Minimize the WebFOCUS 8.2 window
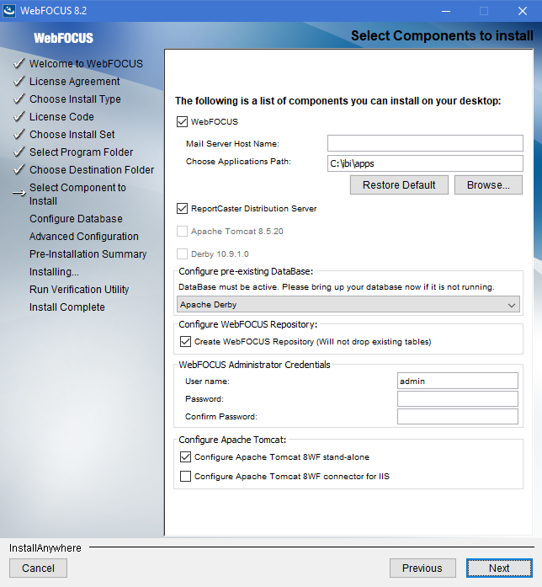This screenshot has width=542, height=587. pyautogui.click(x=446, y=11)
